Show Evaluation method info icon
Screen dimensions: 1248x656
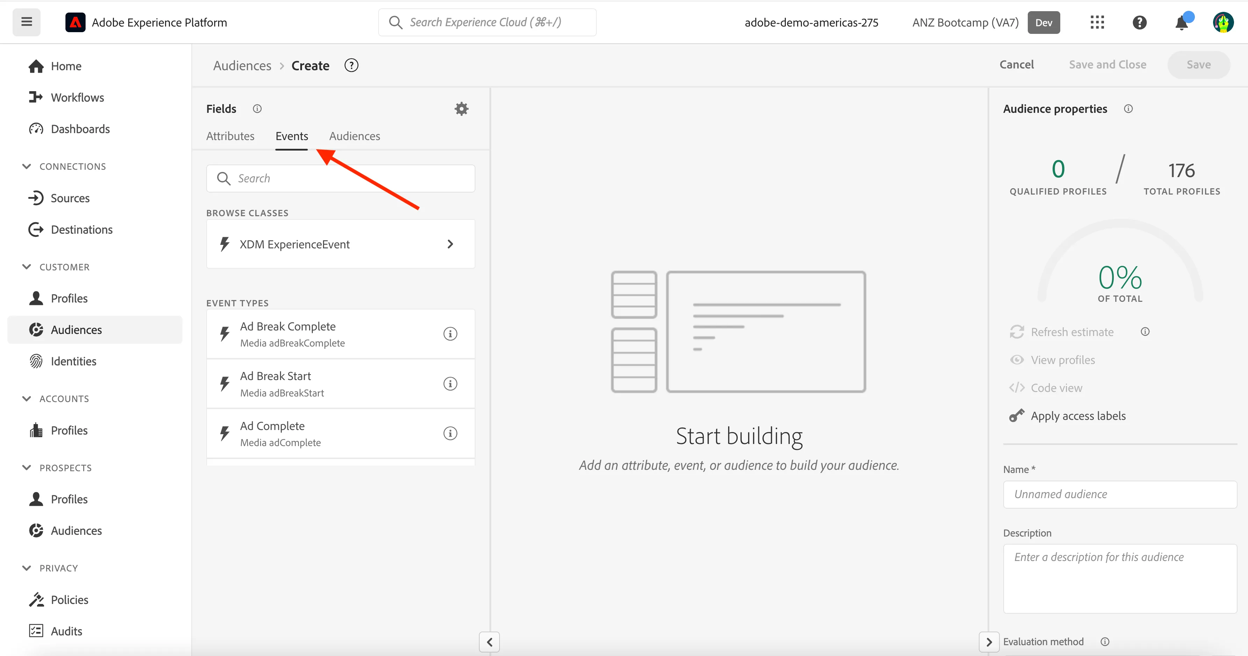(x=1105, y=641)
